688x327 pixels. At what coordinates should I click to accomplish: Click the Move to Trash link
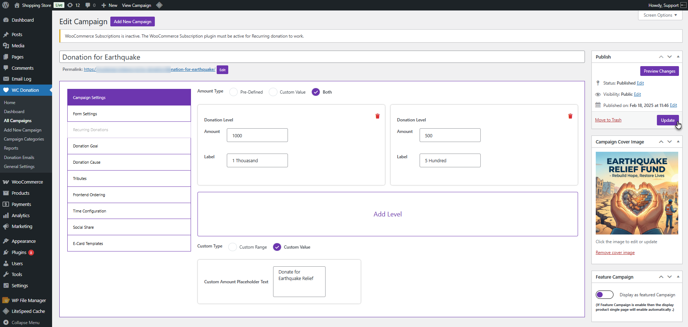pyautogui.click(x=608, y=120)
